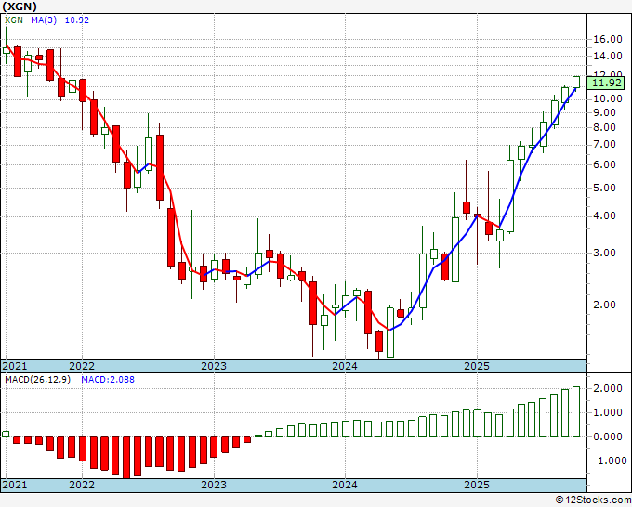Screen dimensions: 632x507
Task: Click 2023 on the price chart timeline
Action: 214,366
